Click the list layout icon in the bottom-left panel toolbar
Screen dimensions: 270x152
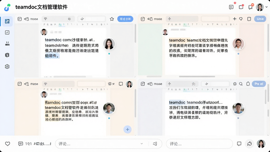(111, 84)
